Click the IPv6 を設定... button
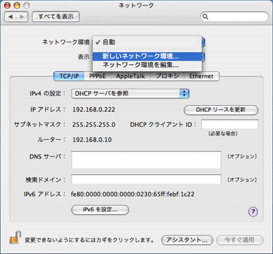Image resolution: width=273 pixels, height=254 pixels. [100, 210]
